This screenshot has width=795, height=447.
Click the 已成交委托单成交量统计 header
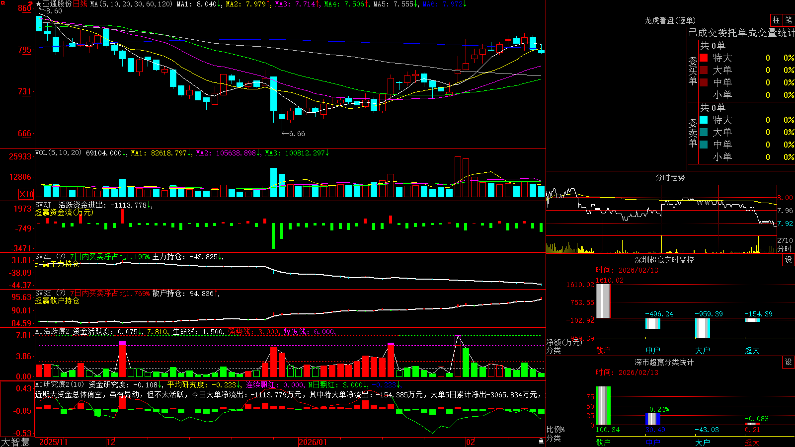741,33
